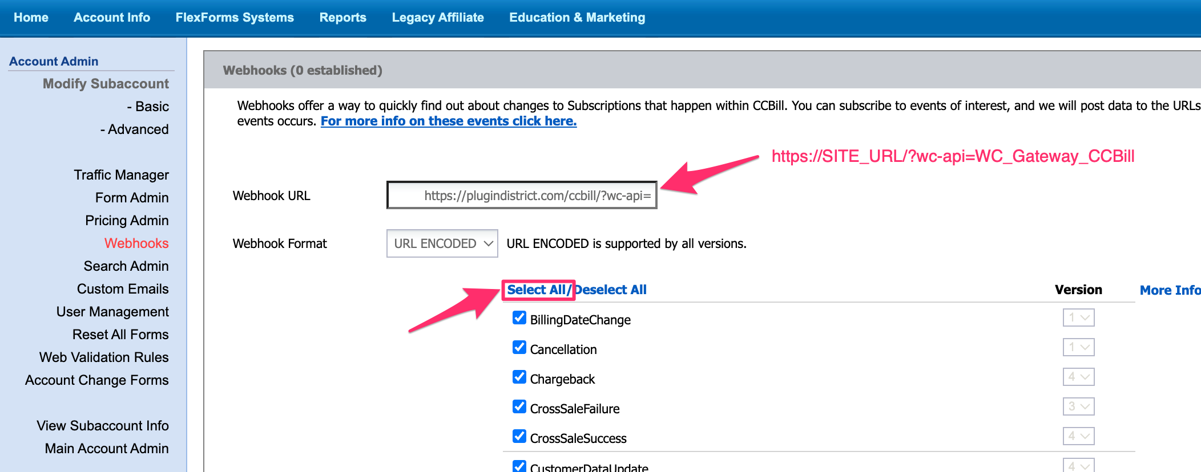The width and height of the screenshot is (1201, 472).
Task: Open the CrossSaleSuccess version dropdown
Action: (1078, 436)
